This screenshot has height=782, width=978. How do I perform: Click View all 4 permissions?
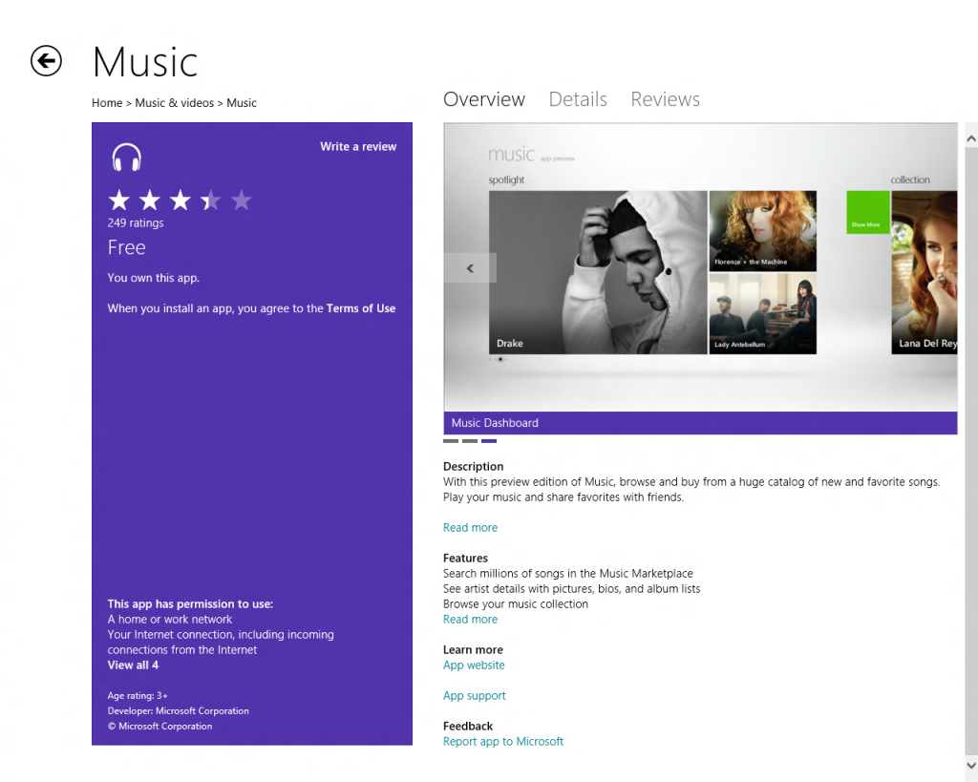133,665
